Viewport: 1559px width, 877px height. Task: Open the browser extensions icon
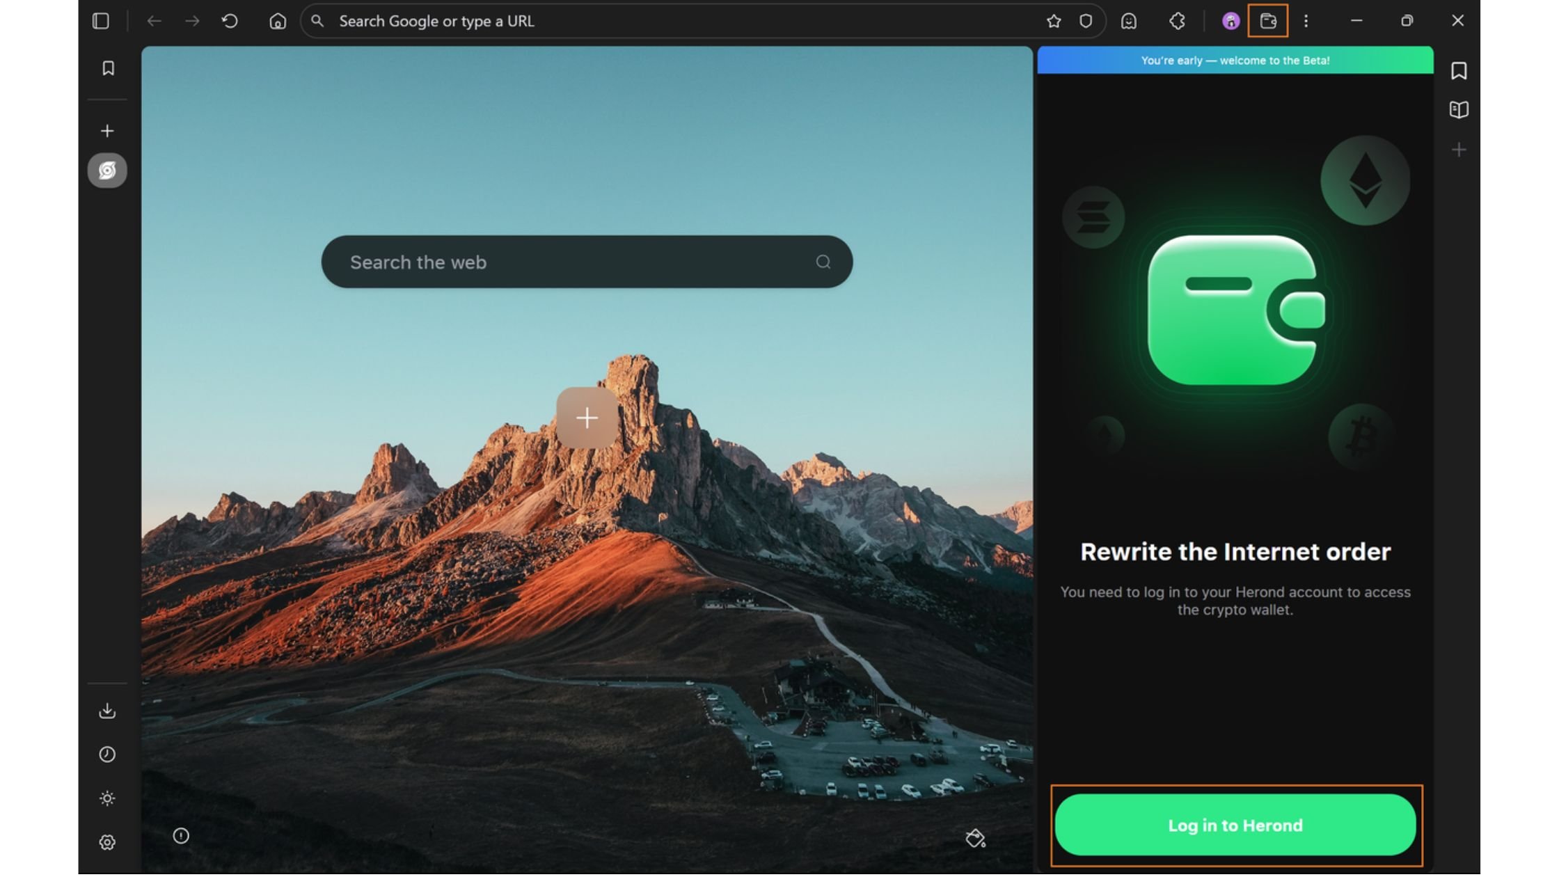1177,21
